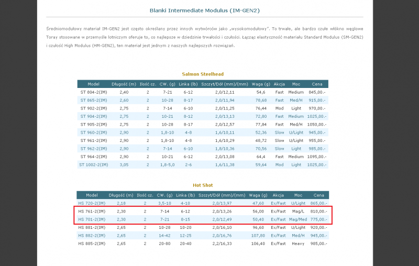This screenshot has width=419, height=266.
Task: Click Waga (g) header in Hot Shot table
Action: (257, 195)
